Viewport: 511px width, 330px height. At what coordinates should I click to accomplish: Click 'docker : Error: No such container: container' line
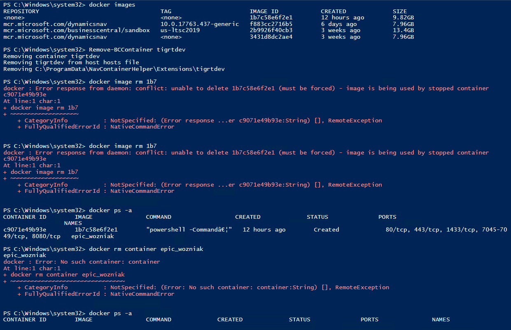82,262
